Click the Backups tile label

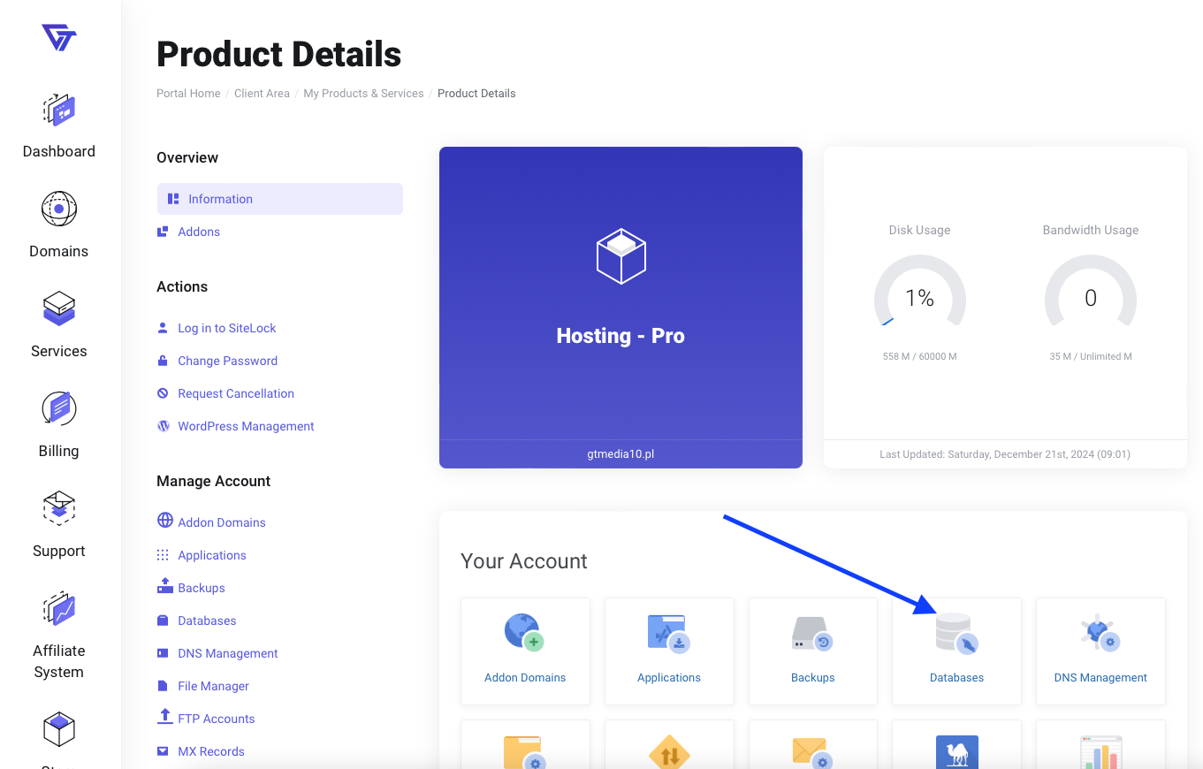(x=813, y=677)
